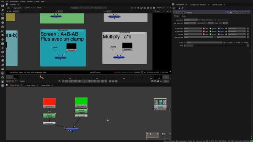Open the Time nodes menu in left toolbar

coord(3,14)
